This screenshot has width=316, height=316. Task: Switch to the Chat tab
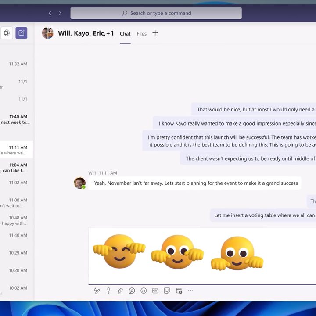pos(125,34)
